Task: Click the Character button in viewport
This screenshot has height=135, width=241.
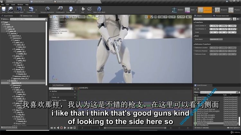Action: tap(82, 17)
